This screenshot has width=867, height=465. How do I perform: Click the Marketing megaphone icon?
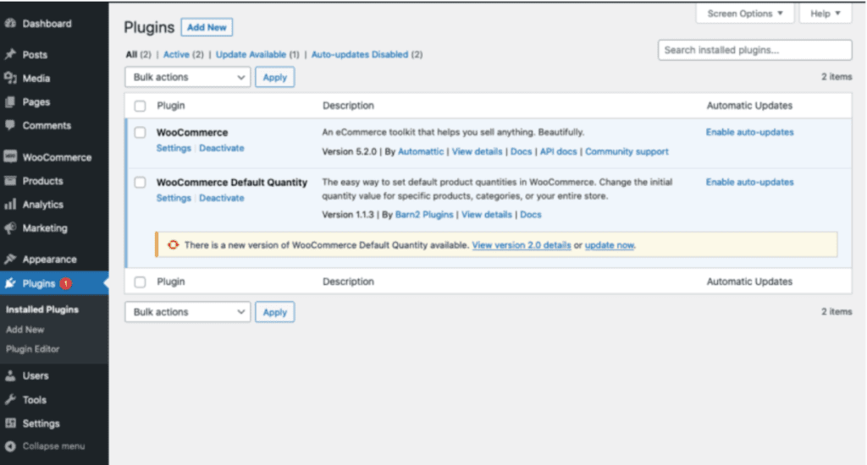click(10, 228)
